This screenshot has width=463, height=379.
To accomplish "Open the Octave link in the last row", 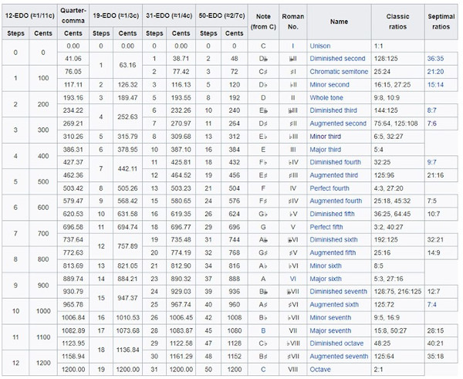I will pos(320,370).
